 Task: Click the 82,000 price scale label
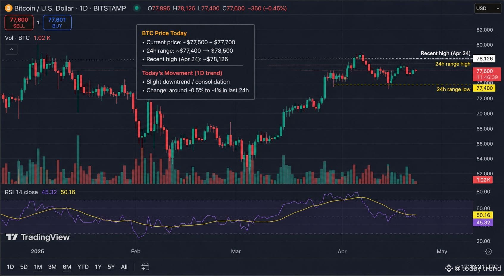484,30
